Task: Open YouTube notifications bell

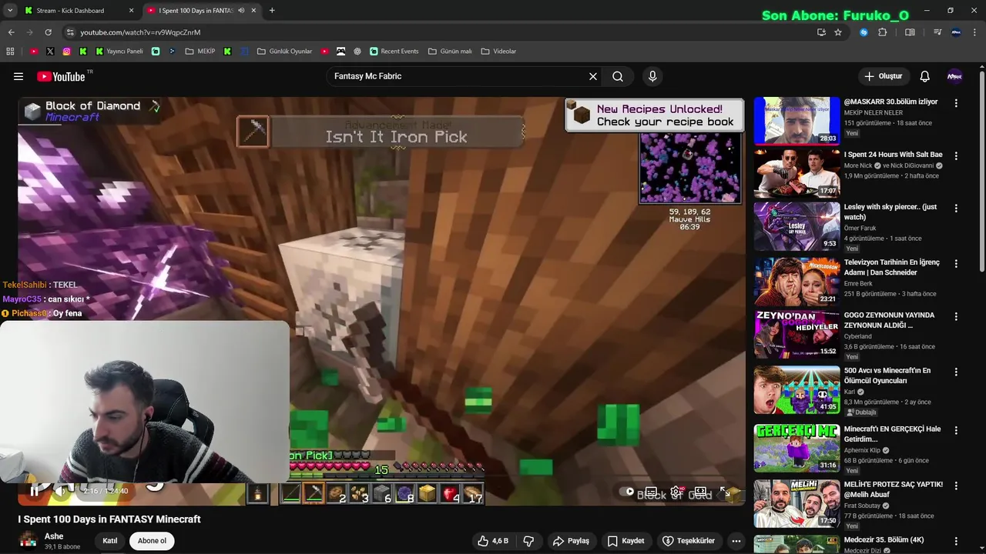Action: pyautogui.click(x=925, y=76)
